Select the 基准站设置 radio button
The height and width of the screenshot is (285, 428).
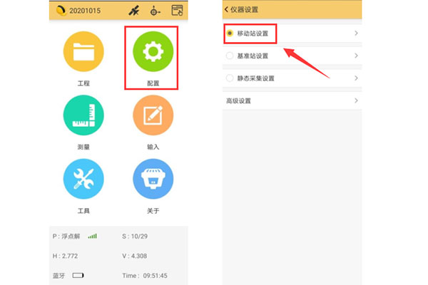click(x=230, y=56)
